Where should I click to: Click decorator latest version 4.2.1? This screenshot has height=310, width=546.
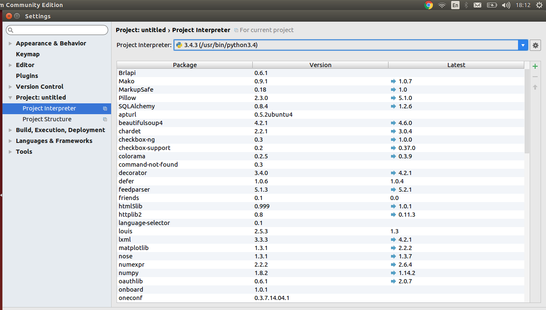[405, 173]
